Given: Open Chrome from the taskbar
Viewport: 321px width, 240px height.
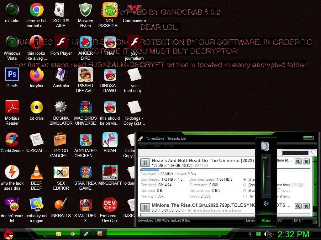Looking at the screenshot, I should (x=72, y=234).
